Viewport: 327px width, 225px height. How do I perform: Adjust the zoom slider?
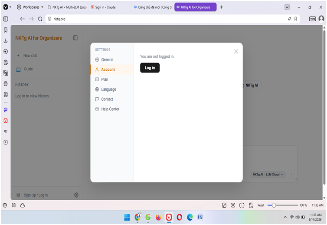pyautogui.click(x=283, y=205)
